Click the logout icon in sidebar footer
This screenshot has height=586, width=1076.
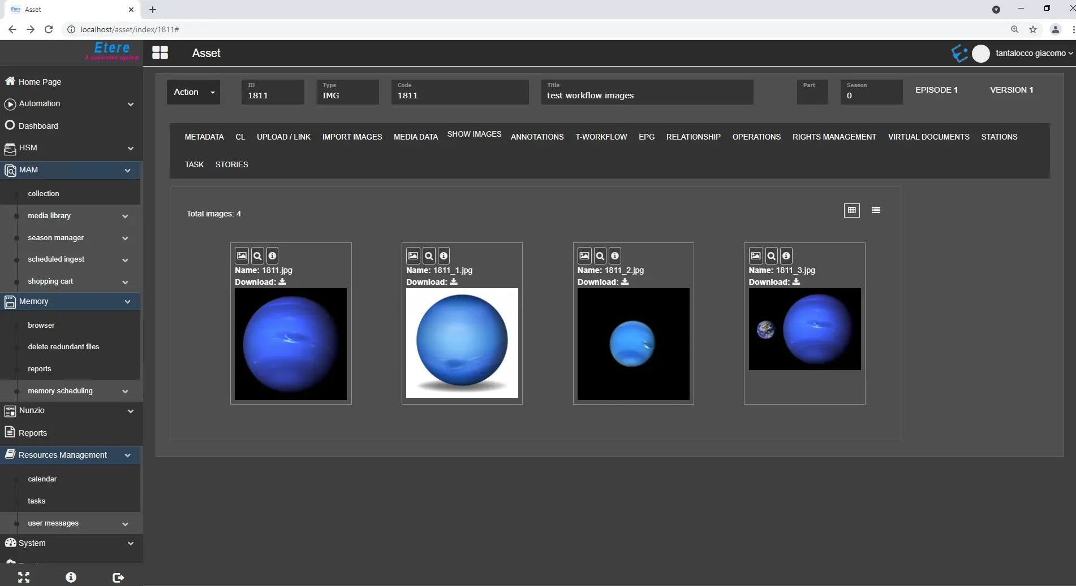(118, 577)
